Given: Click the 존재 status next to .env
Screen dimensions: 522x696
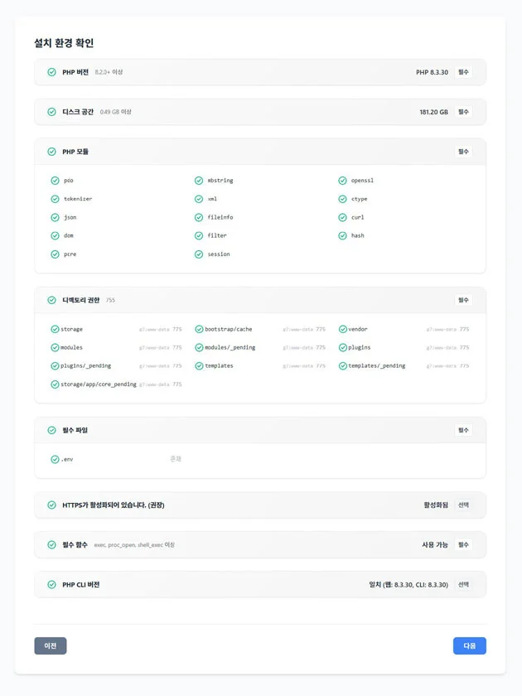Looking at the screenshot, I should 176,459.
